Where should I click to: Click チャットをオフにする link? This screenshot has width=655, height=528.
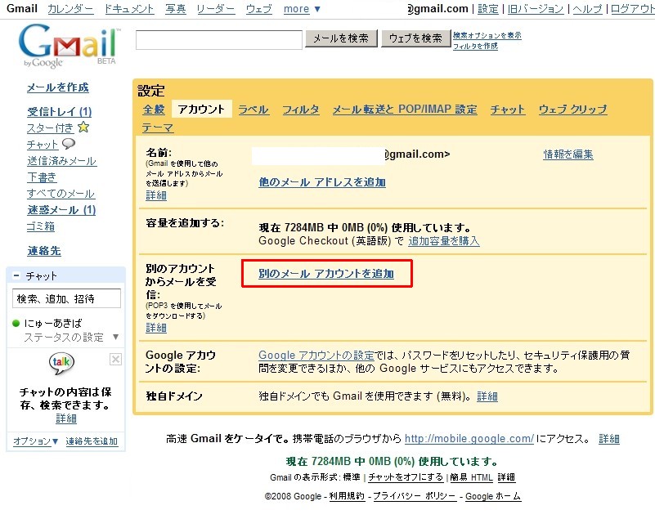(406, 477)
